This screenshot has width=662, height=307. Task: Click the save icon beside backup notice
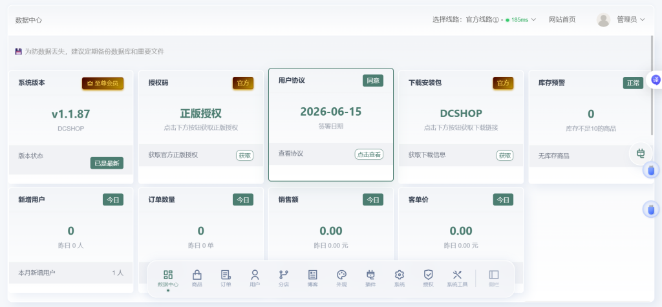pos(18,52)
